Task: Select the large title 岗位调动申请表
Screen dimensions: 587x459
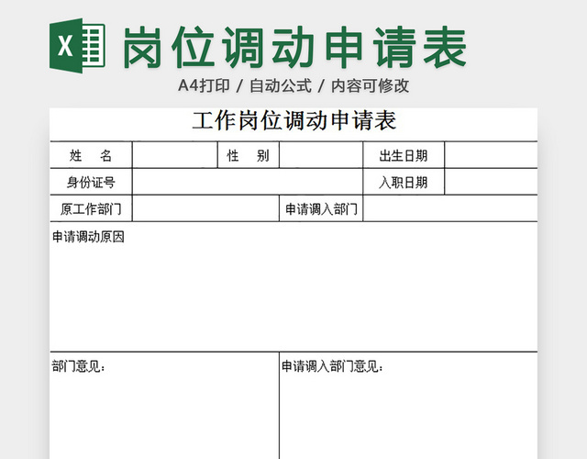Action: [x=294, y=47]
